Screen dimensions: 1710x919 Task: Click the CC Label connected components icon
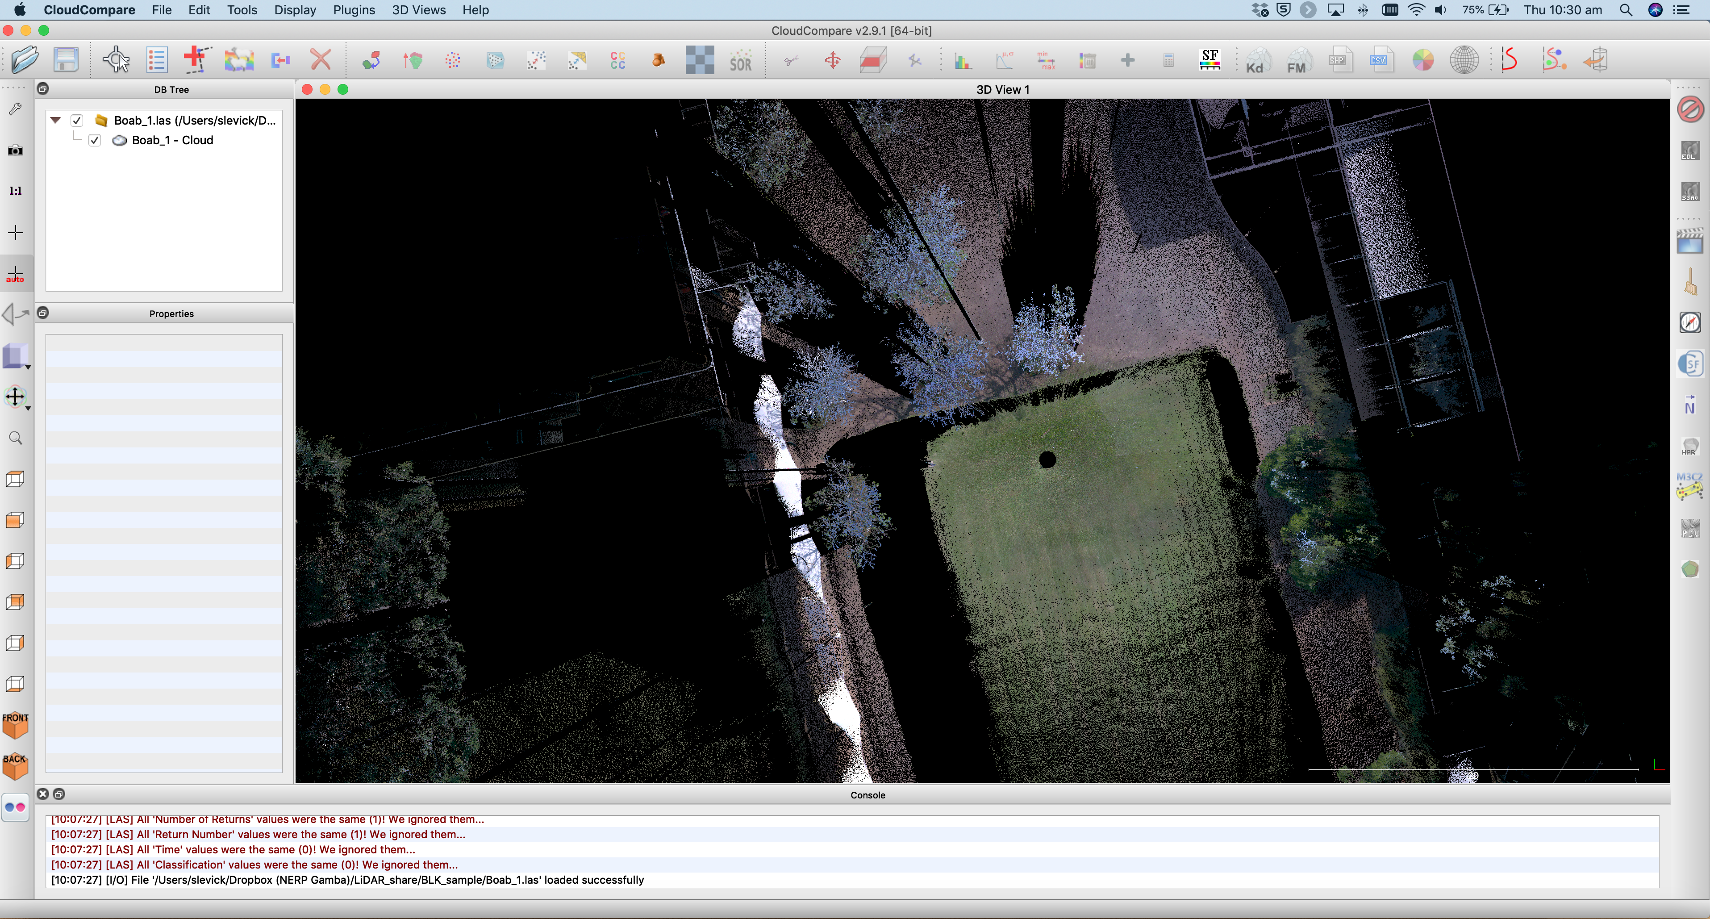[617, 60]
